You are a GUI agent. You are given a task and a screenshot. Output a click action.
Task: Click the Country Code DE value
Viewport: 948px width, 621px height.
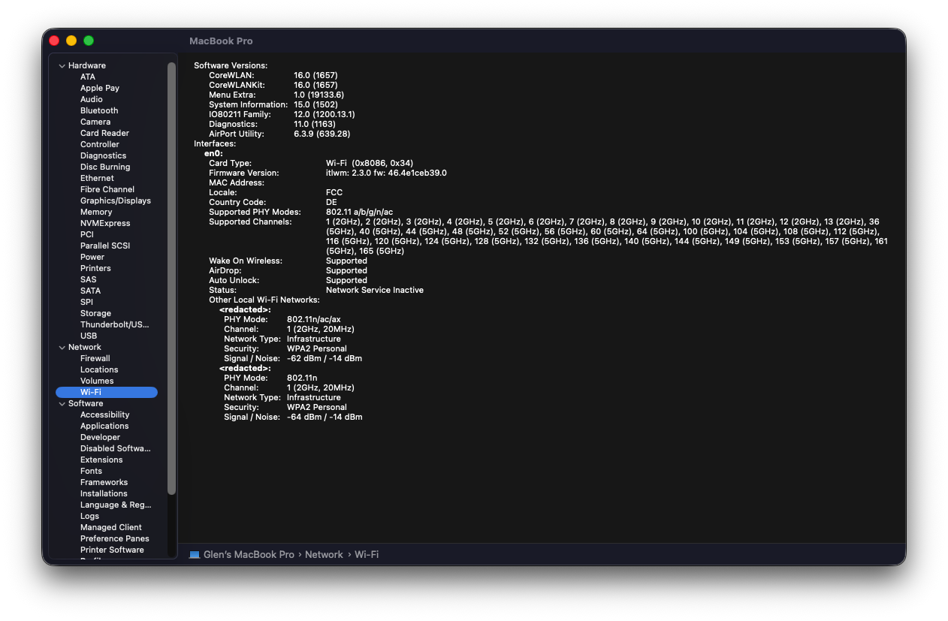click(331, 202)
